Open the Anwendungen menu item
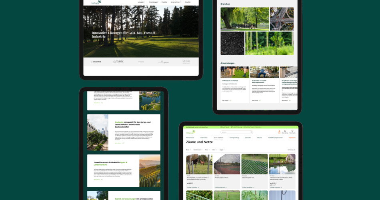 (x=153, y=2)
